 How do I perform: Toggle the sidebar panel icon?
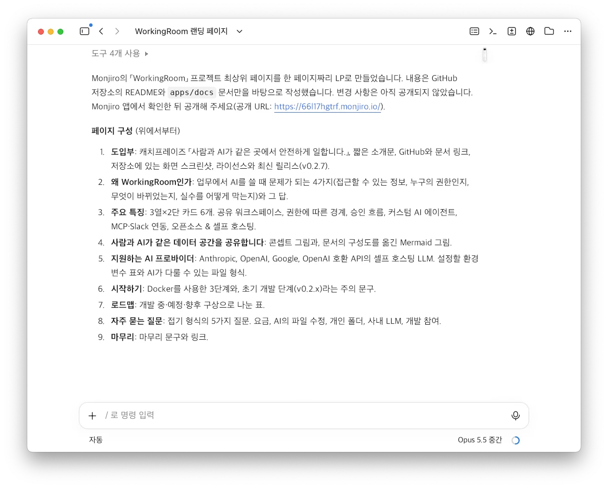coord(84,31)
